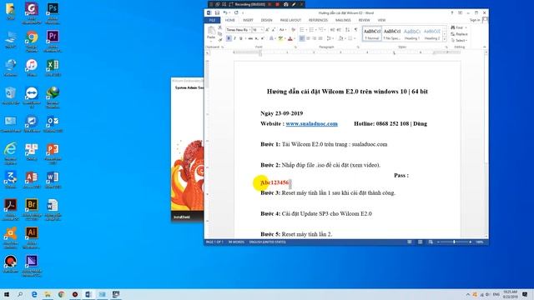Open line spacing options
Screen dimensions: 534x300
tap(330, 38)
